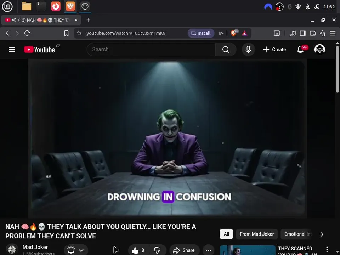Open the Bluetooth tray icon

click(289, 7)
